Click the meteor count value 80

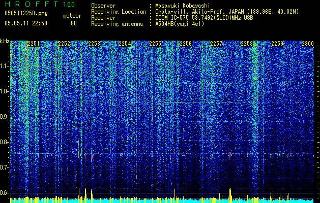(x=74, y=23)
